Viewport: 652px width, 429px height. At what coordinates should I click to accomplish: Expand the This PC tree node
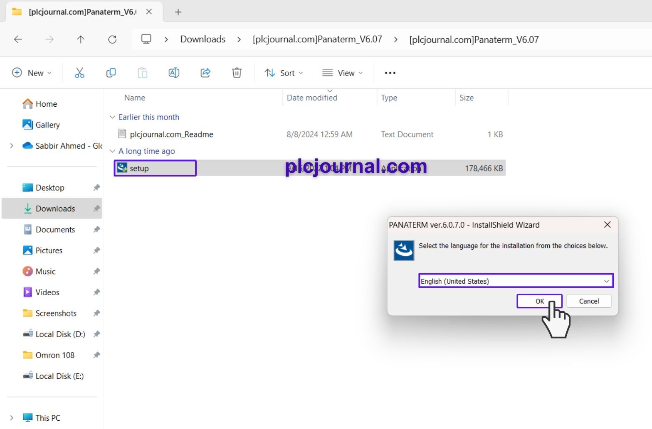tap(12, 418)
